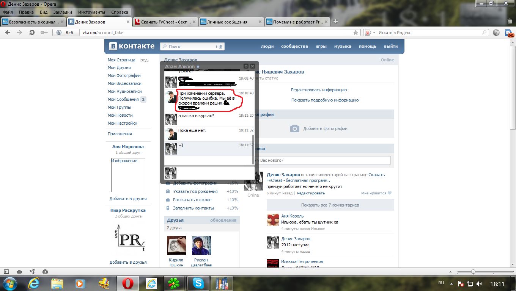Open Кирилл Юшкин friend thumbnail
The height and width of the screenshot is (291, 516).
point(176,246)
